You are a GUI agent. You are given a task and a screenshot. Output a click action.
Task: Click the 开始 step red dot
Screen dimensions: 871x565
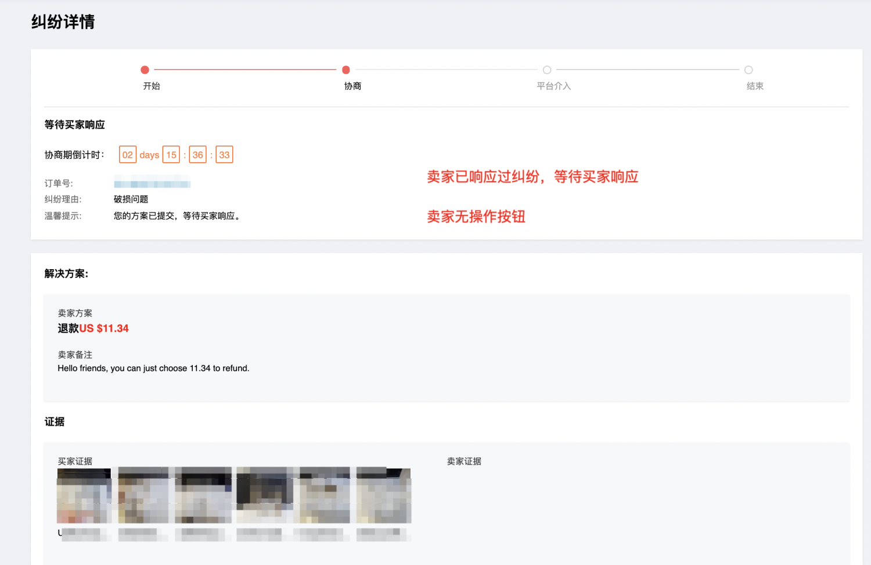point(145,70)
